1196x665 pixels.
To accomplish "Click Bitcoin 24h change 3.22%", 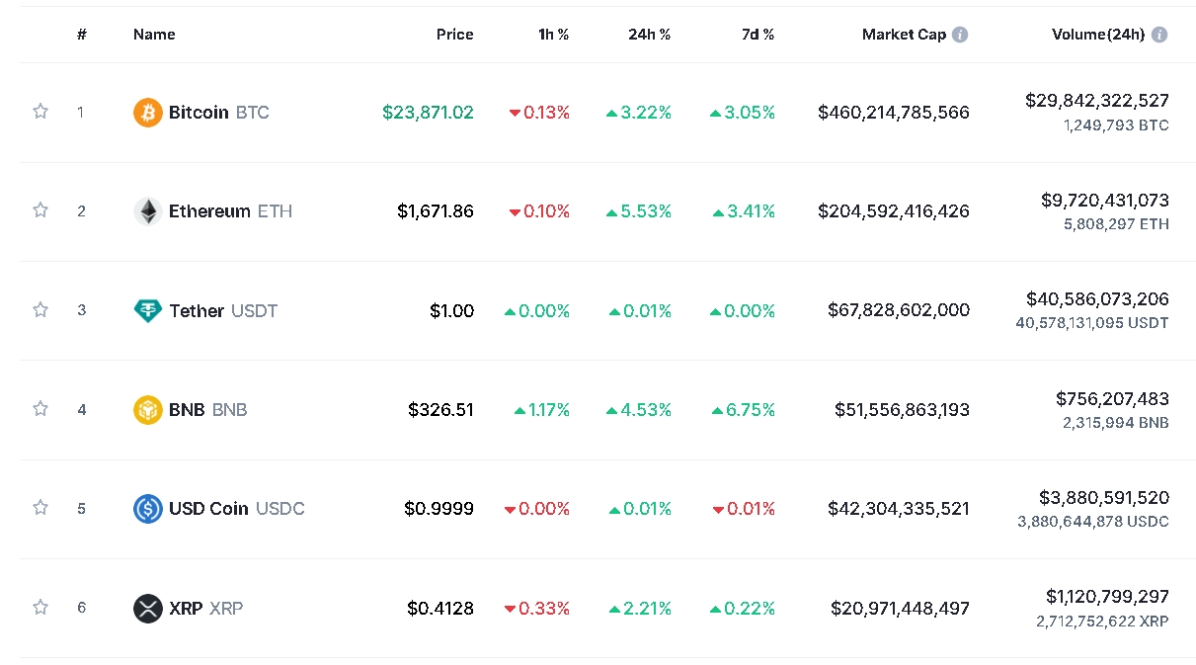I will pos(639,113).
